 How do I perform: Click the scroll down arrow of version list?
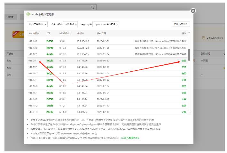[189, 112]
